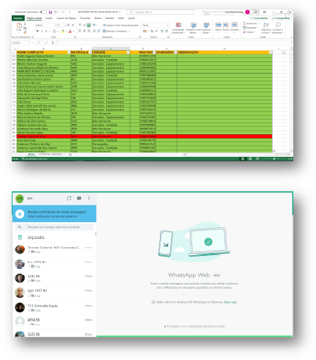Click the red highlighted row in spreadsheet
Image resolution: width=316 pixels, height=360 pixels.
tap(144, 136)
